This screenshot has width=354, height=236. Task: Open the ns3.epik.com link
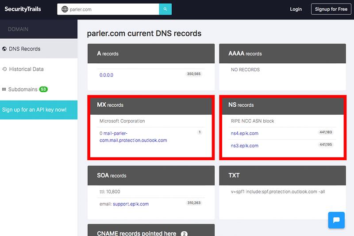coord(245,146)
